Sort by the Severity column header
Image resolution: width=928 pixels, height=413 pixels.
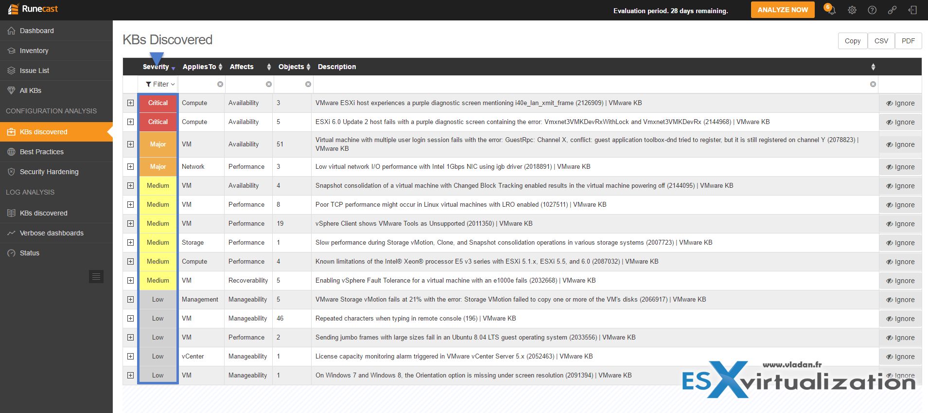pyautogui.click(x=158, y=67)
